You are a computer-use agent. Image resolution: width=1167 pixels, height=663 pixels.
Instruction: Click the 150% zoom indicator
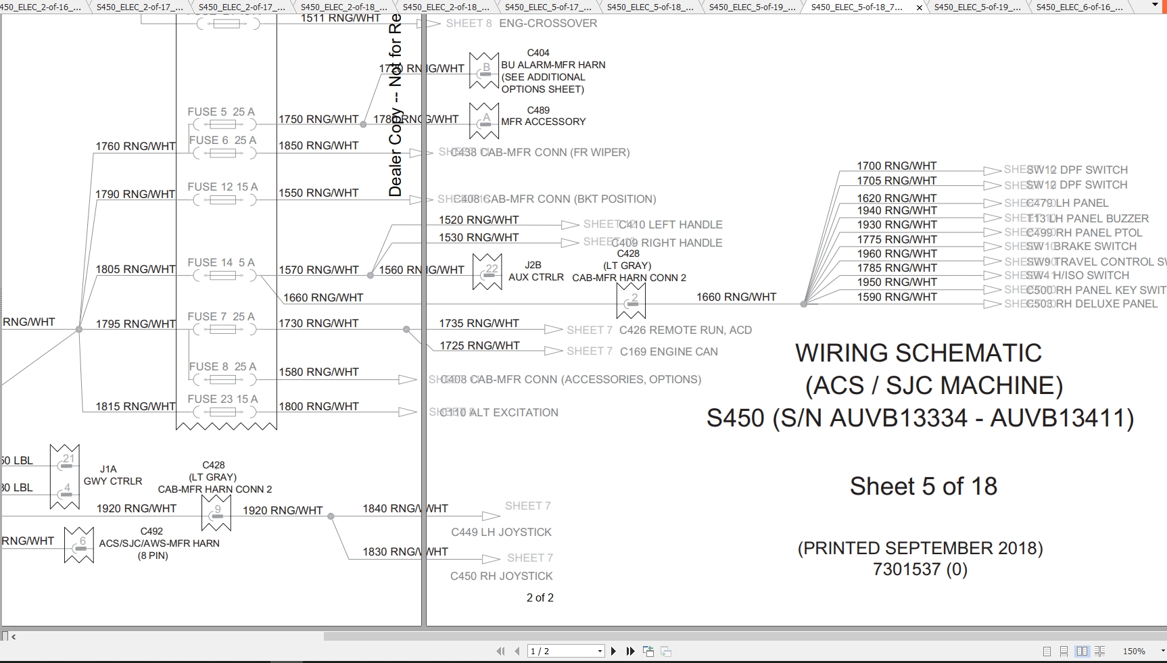click(x=1134, y=651)
